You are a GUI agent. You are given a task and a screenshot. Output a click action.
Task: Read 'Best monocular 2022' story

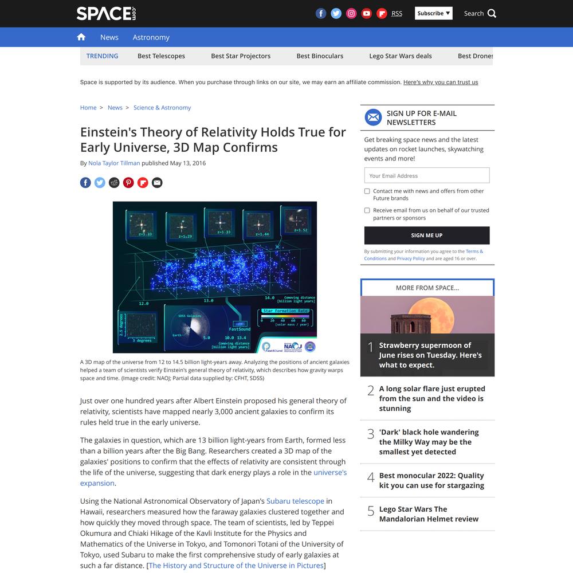point(431,480)
